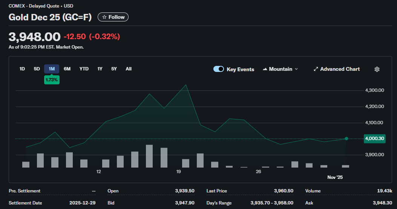Click the Advanced Chart expand arrows icon
Viewport: 397px width, 209px height.
[x=316, y=69]
